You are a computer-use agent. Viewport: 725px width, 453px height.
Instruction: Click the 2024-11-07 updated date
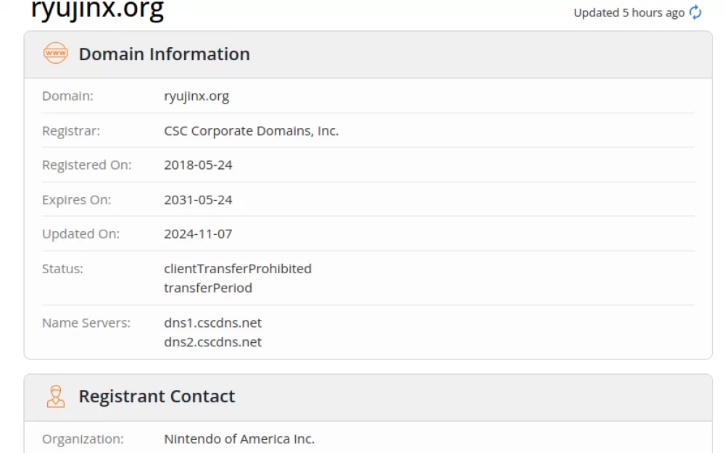pyautogui.click(x=198, y=234)
